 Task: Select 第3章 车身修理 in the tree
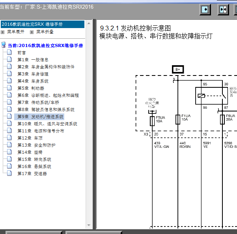pos(33,74)
